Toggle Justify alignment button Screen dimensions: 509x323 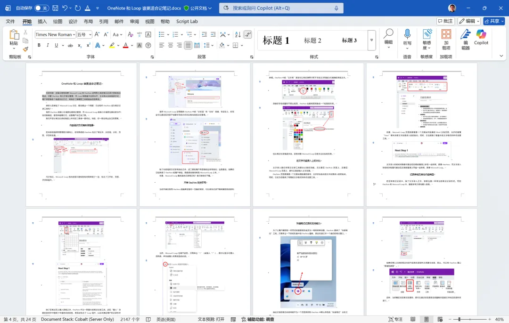pos(188,45)
